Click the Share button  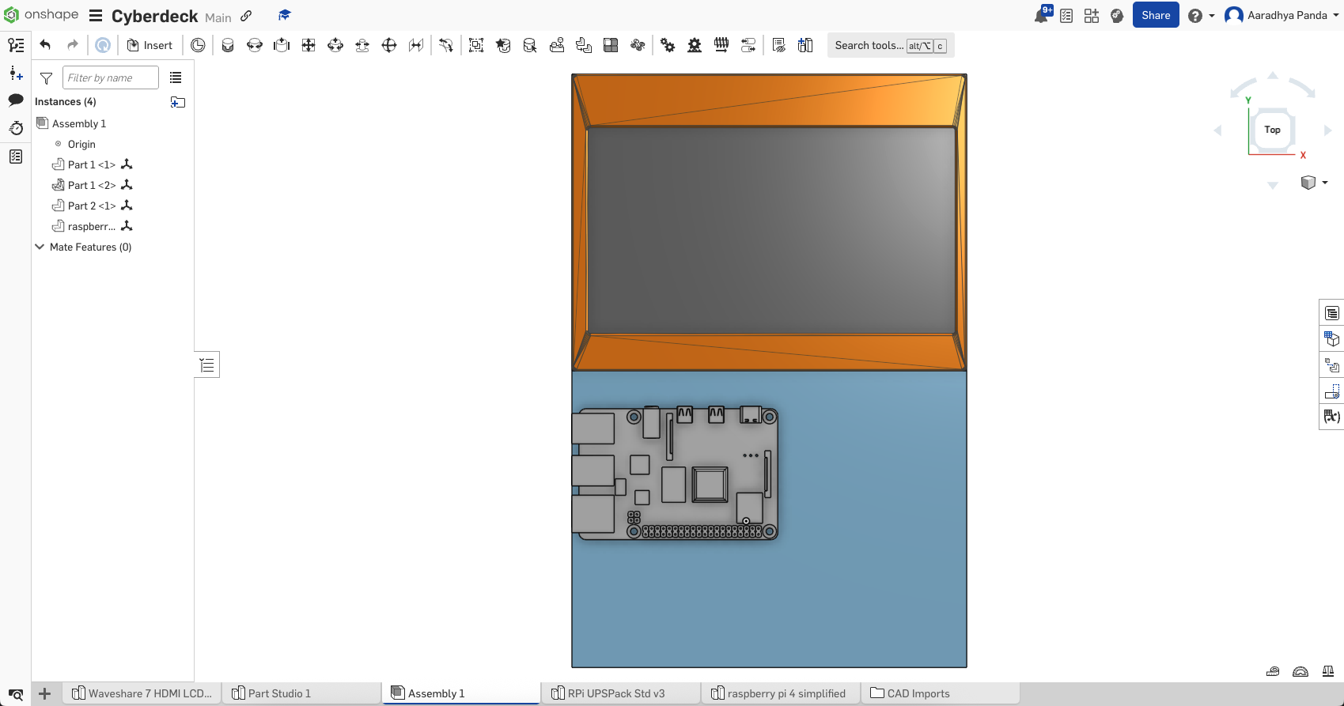coord(1156,15)
